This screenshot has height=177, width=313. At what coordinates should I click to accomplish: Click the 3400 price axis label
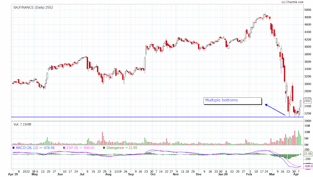pos(308,69)
